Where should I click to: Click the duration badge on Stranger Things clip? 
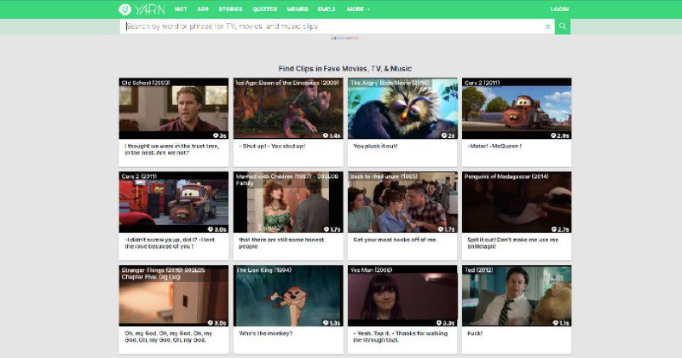point(217,323)
